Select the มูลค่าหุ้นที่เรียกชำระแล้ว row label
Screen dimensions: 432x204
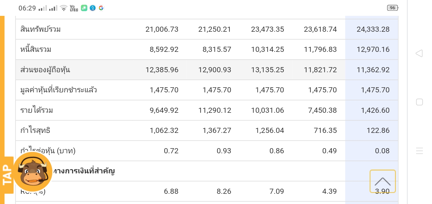click(59, 90)
